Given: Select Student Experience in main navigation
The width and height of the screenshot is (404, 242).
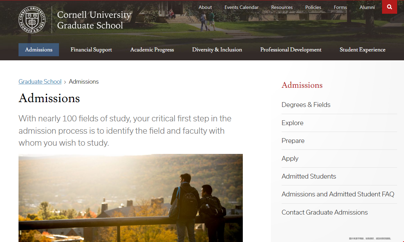Looking at the screenshot, I should point(363,50).
